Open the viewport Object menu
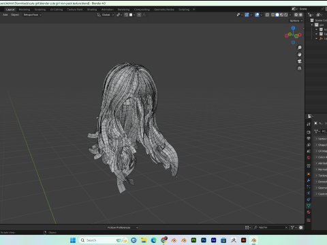 pos(15,15)
